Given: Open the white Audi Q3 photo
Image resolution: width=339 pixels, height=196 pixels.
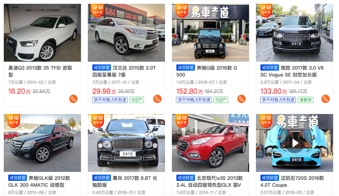Looking at the screenshot, I should [42, 33].
